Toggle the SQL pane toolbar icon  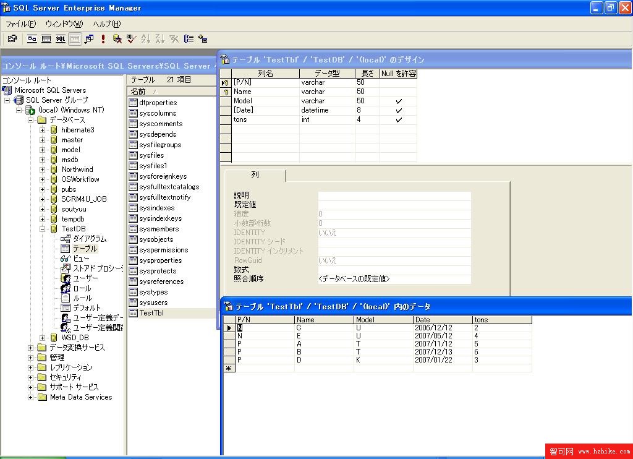click(61, 39)
